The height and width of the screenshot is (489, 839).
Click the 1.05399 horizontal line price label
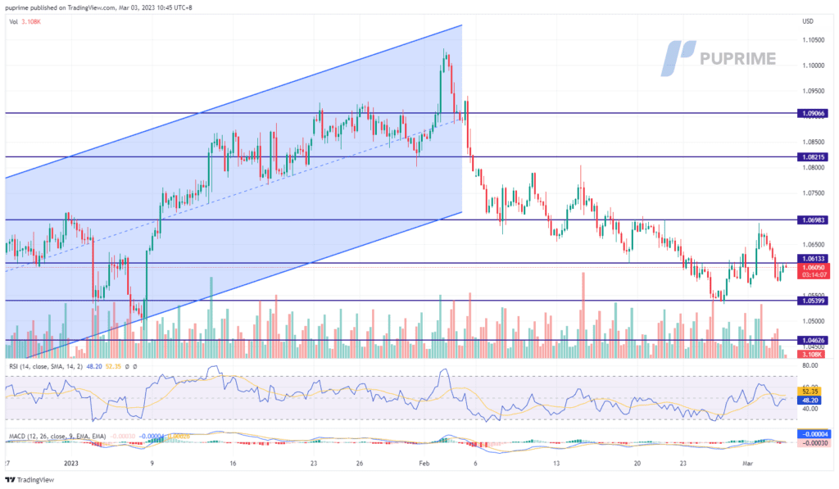point(814,301)
